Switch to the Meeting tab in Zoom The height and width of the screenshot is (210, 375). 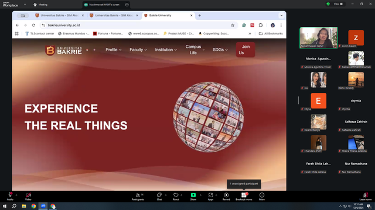point(40,5)
